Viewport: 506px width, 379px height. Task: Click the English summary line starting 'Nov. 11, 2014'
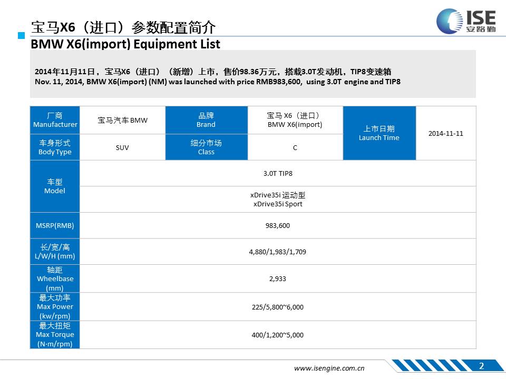point(218,82)
